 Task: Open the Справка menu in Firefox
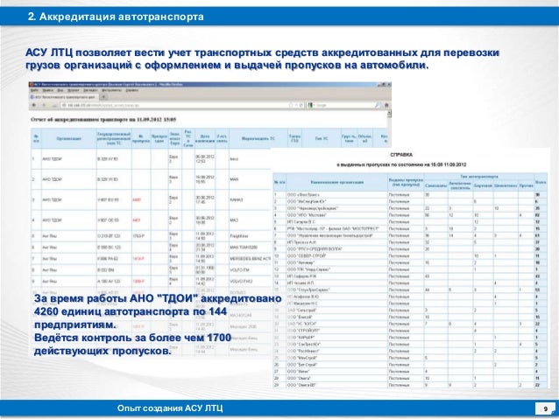[x=132, y=90]
